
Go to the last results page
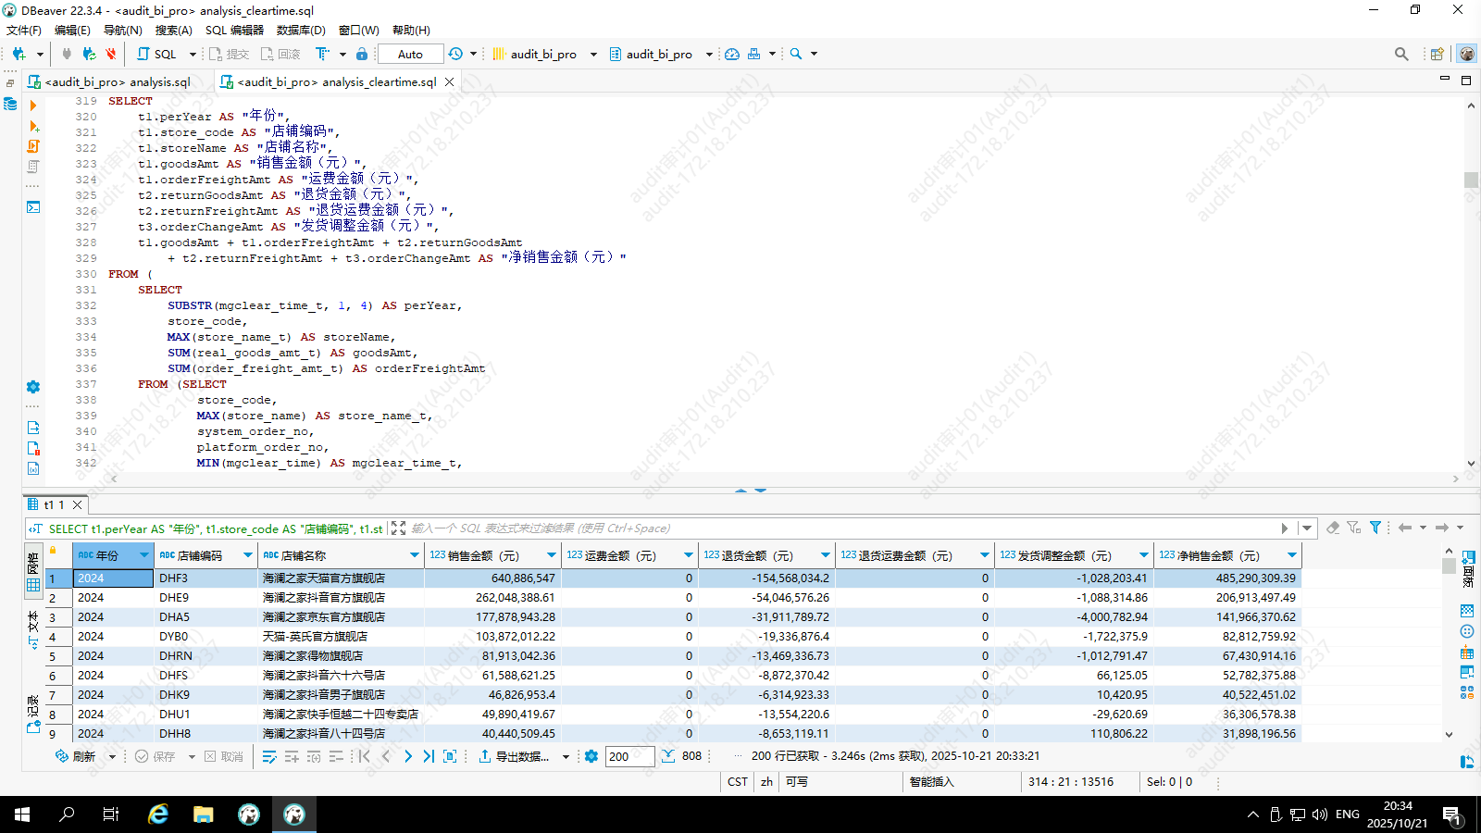click(x=429, y=756)
